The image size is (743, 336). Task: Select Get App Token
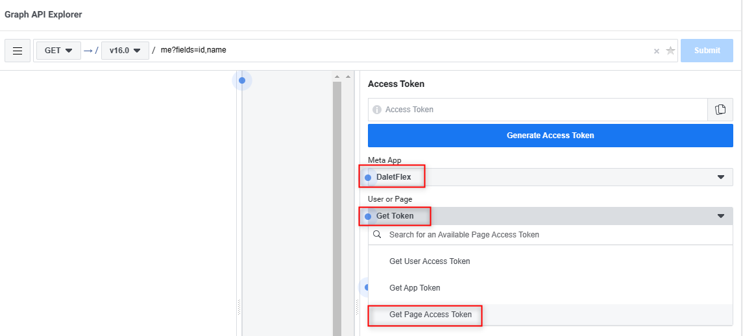415,287
